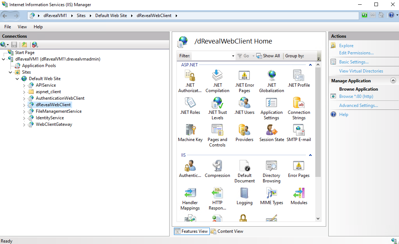Select Application Pools in the tree

click(x=39, y=66)
